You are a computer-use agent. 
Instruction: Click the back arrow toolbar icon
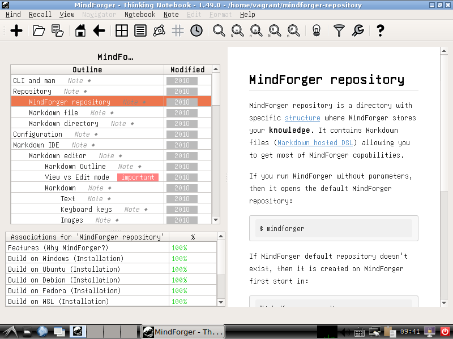click(x=99, y=31)
